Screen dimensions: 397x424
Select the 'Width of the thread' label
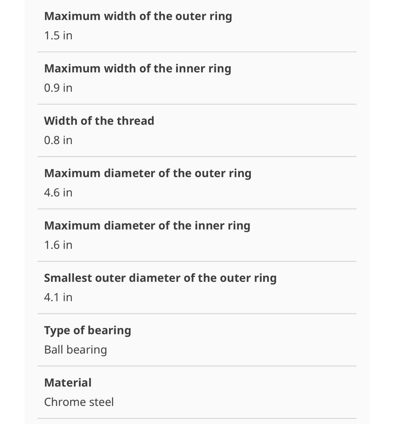tap(99, 121)
